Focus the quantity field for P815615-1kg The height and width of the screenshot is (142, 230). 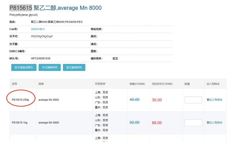(x=193, y=123)
